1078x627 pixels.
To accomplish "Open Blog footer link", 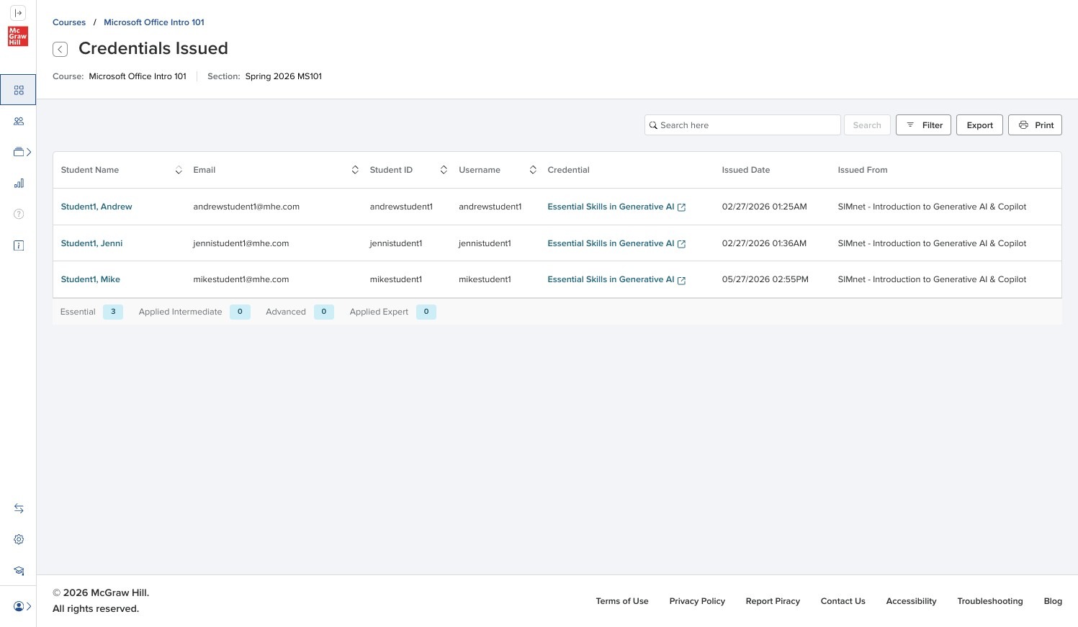I will pos(1053,601).
